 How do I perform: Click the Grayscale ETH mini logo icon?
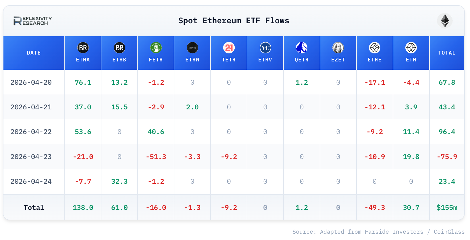[411, 48]
